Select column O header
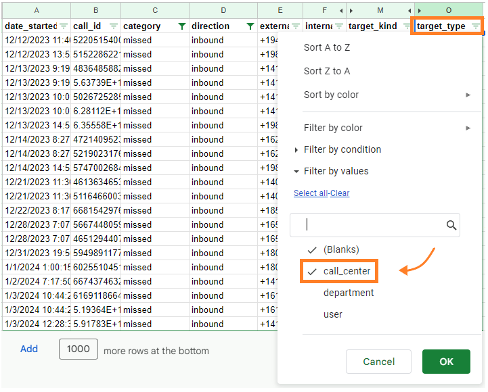This screenshot has height=392, width=488. [449, 11]
